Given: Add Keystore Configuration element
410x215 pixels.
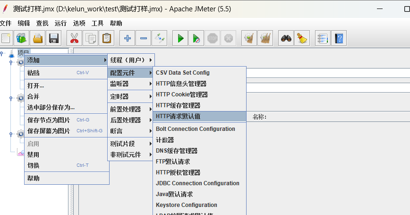Looking at the screenshot, I should (199, 205).
